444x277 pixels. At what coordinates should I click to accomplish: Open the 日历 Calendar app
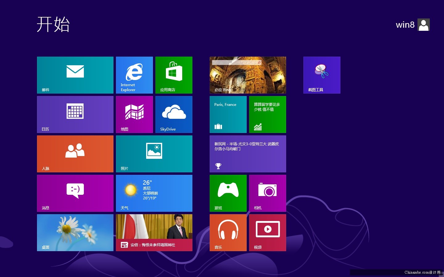[75, 114]
